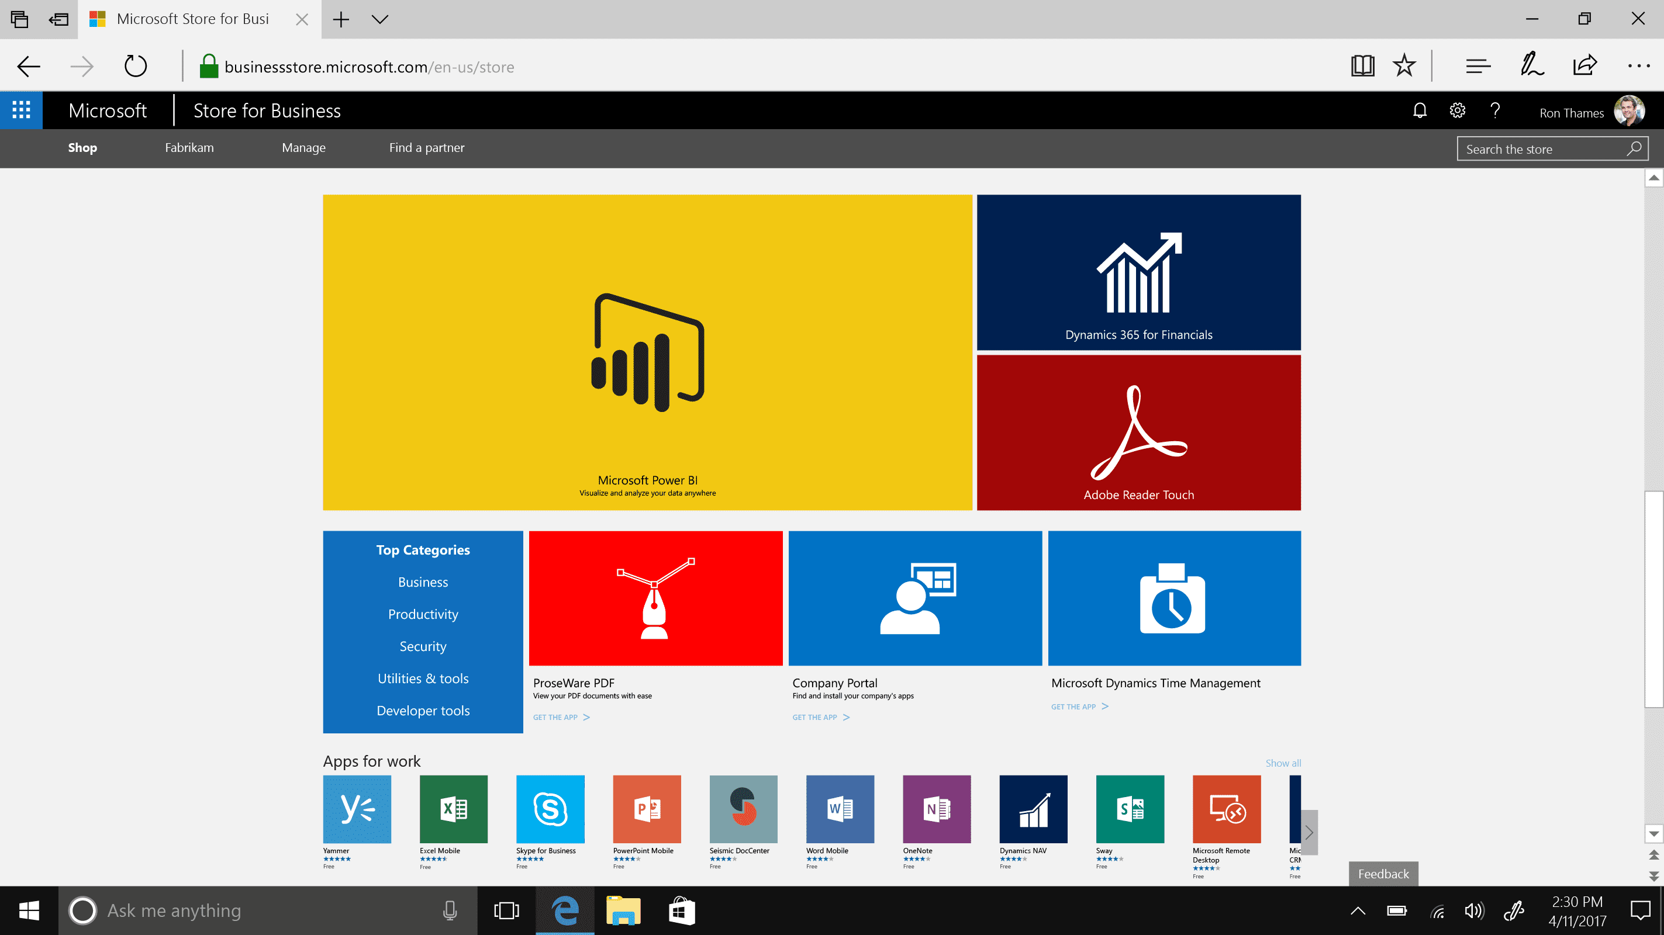Select the Manage tab
The image size is (1664, 935).
(303, 146)
